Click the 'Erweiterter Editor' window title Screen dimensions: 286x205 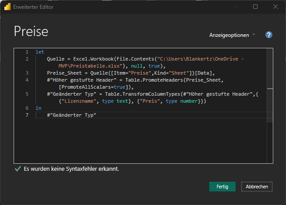coord(33,7)
